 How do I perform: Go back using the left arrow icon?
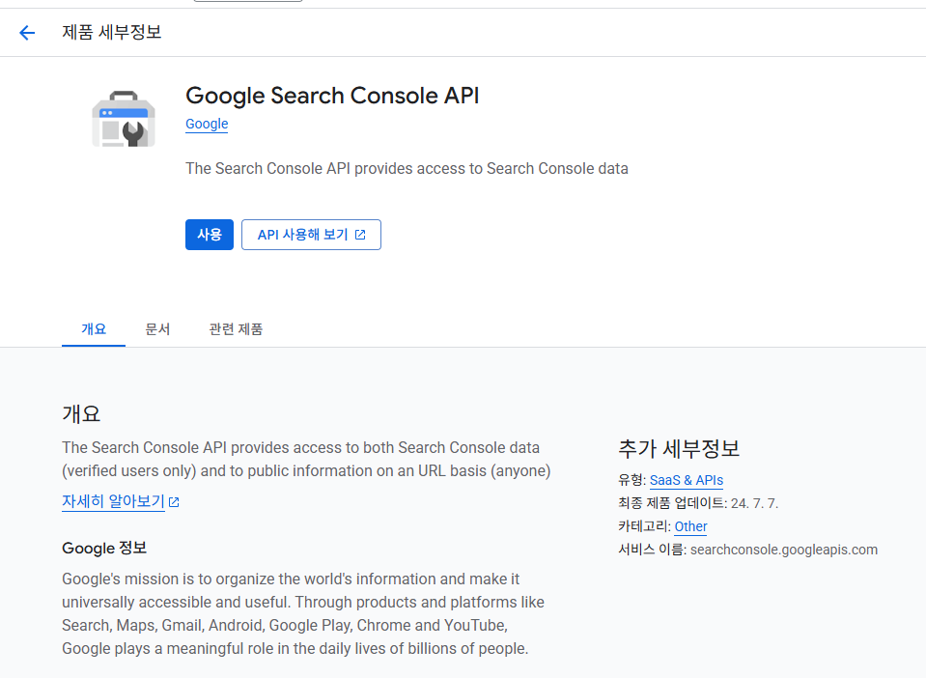(x=27, y=33)
